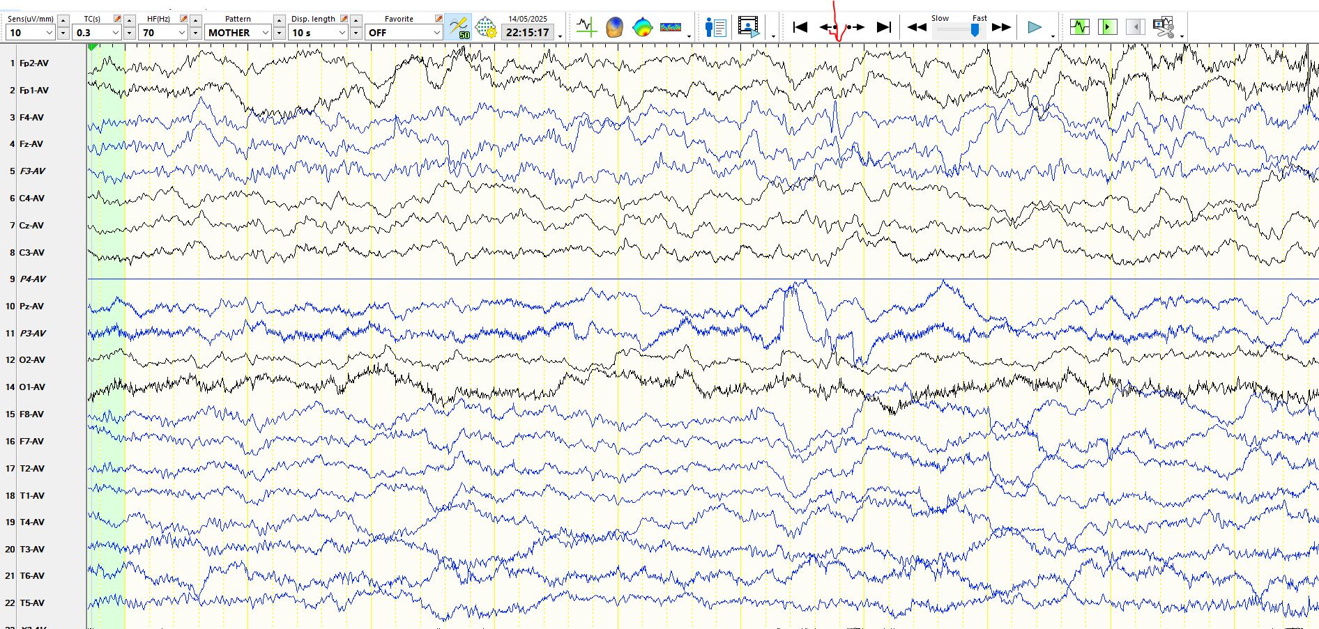Open the spectrogram trend display
1319x629 pixels.
pyautogui.click(x=671, y=27)
